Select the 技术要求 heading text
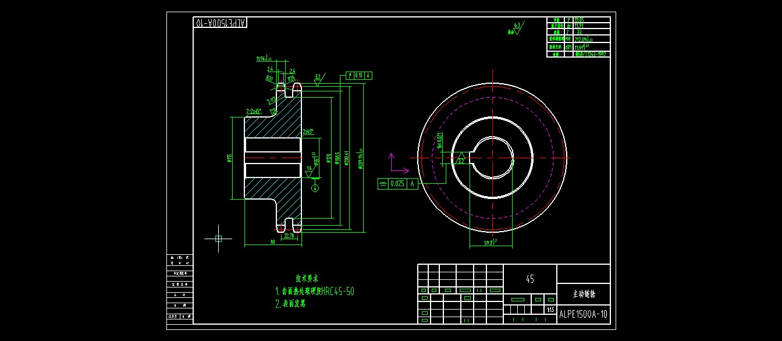782x341 pixels. click(307, 278)
